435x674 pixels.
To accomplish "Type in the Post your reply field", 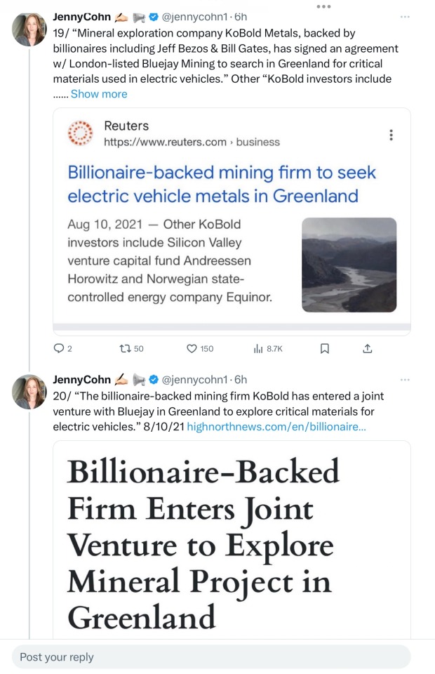I will (210, 657).
